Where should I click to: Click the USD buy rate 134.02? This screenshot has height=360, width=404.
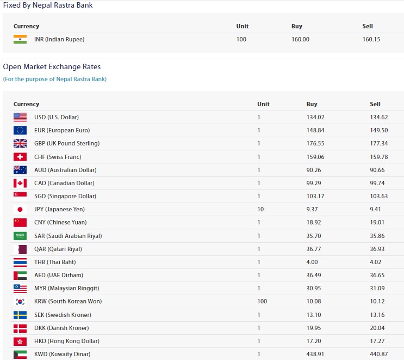[x=315, y=117]
